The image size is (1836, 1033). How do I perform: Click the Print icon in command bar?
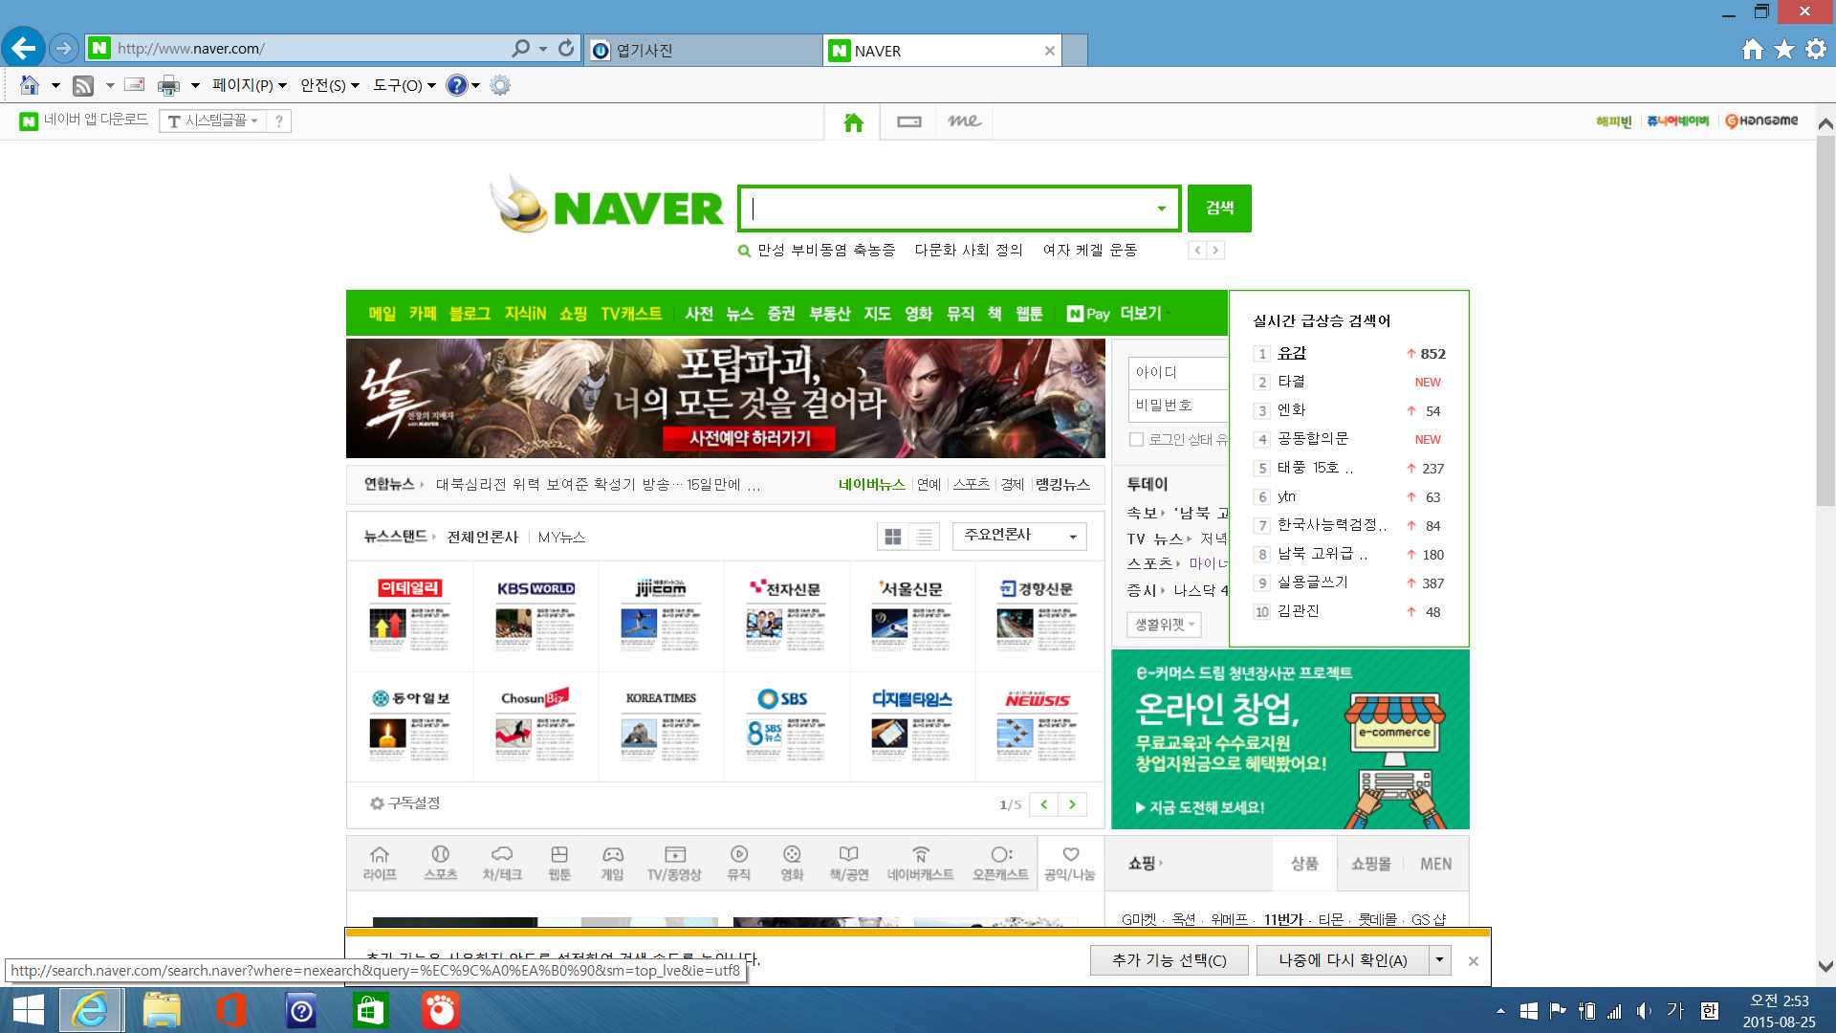[168, 85]
